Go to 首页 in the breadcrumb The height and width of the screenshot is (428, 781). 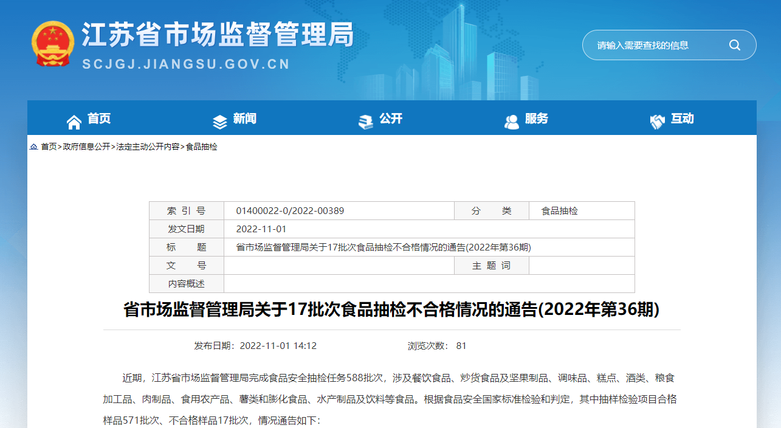(x=49, y=147)
